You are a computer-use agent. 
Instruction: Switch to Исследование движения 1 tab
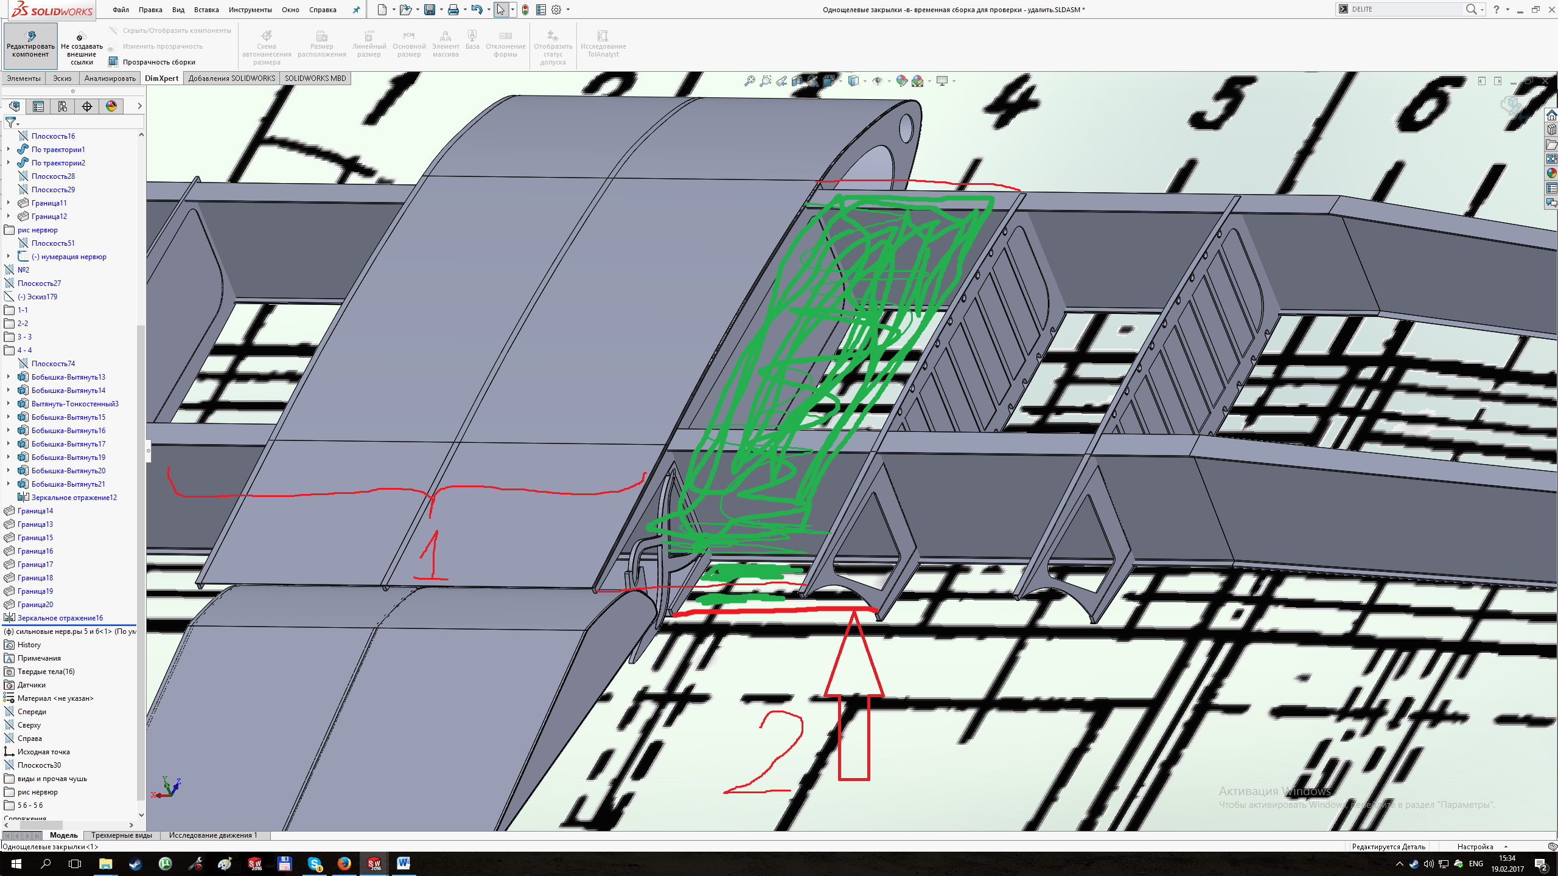click(213, 835)
